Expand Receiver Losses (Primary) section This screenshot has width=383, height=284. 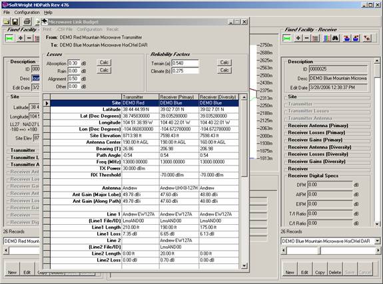(316, 132)
